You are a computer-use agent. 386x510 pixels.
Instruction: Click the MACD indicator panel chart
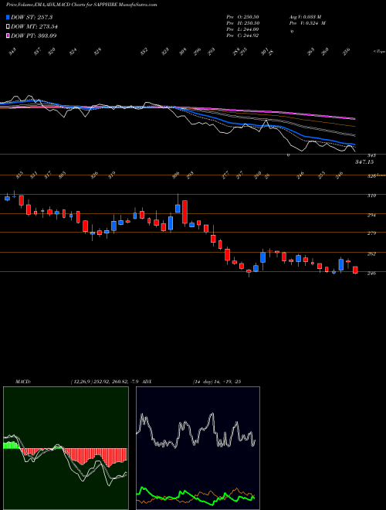66,448
